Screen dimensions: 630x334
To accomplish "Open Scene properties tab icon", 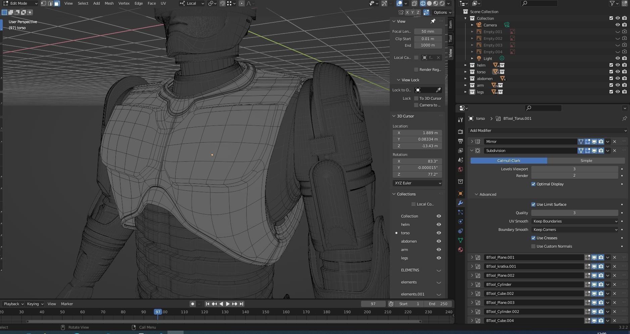I will (461, 160).
